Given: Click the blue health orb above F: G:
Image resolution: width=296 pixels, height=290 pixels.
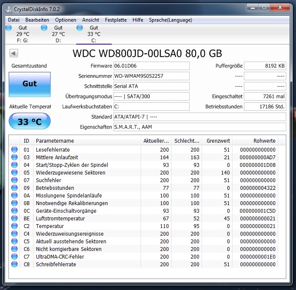Looking at the screenshot, I should (x=8, y=28).
